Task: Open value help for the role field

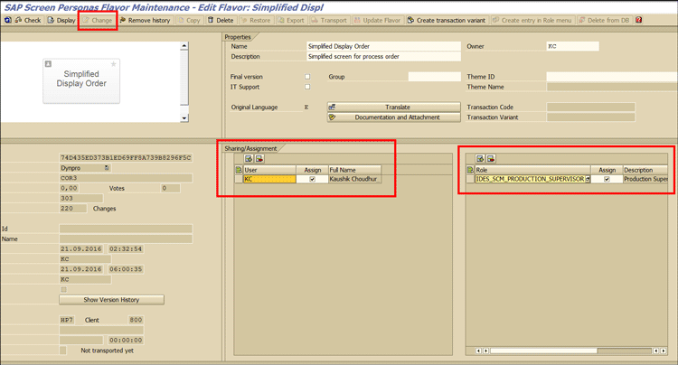Action: click(x=588, y=179)
